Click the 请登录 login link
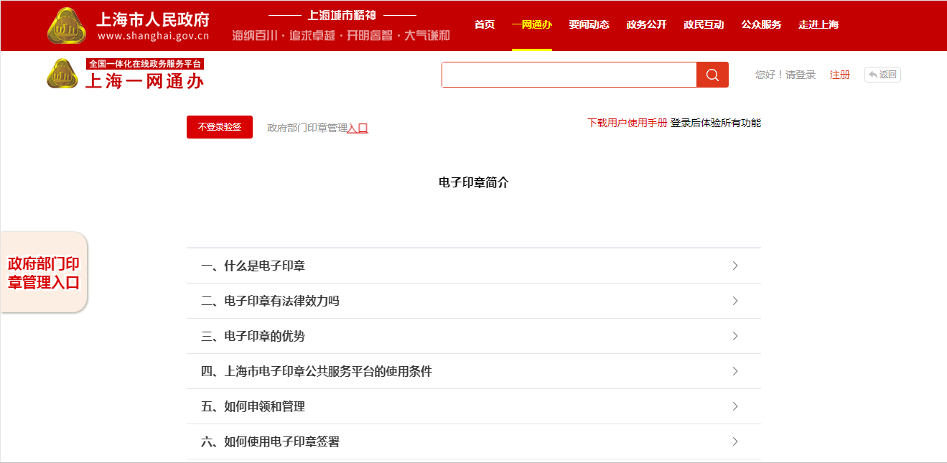This screenshot has height=463, width=947. point(801,75)
